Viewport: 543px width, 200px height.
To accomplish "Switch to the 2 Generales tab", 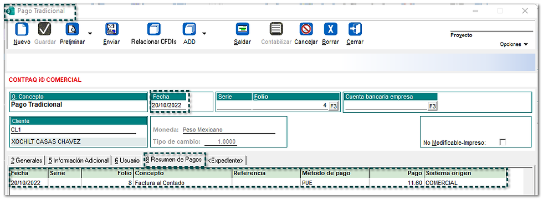I will 27,160.
